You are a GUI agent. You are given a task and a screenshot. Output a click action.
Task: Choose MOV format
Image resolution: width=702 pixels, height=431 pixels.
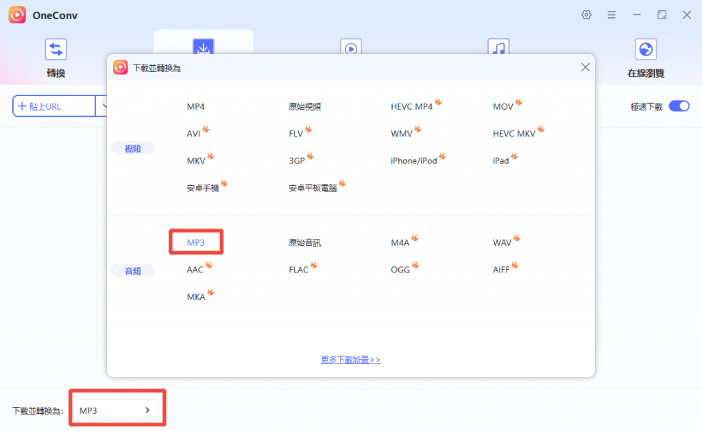point(503,106)
